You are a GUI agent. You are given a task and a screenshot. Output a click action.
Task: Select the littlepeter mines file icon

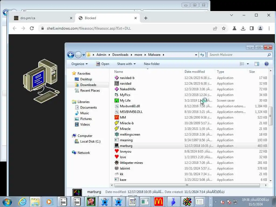coord(116,163)
